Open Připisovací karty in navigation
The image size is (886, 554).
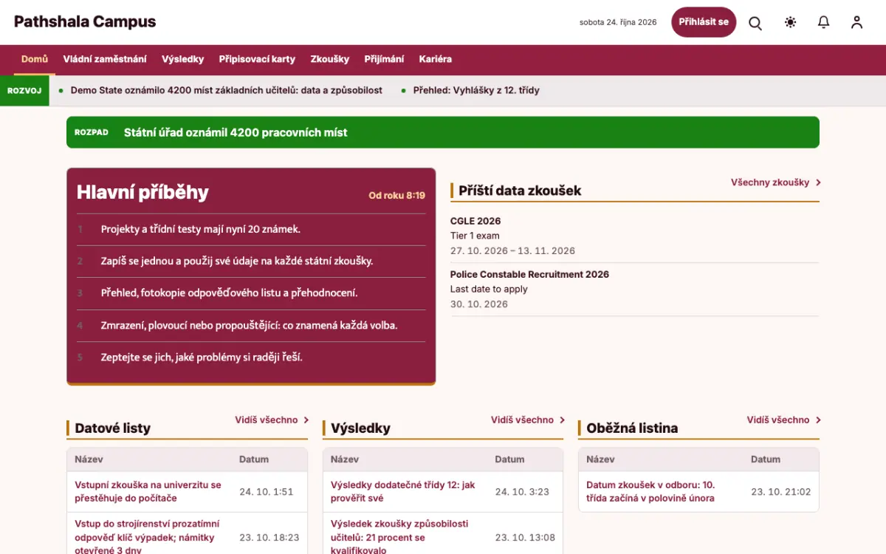(257, 59)
